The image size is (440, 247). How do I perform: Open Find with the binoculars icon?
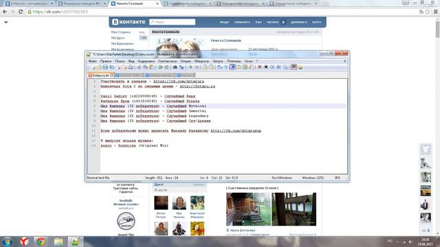(175, 67)
